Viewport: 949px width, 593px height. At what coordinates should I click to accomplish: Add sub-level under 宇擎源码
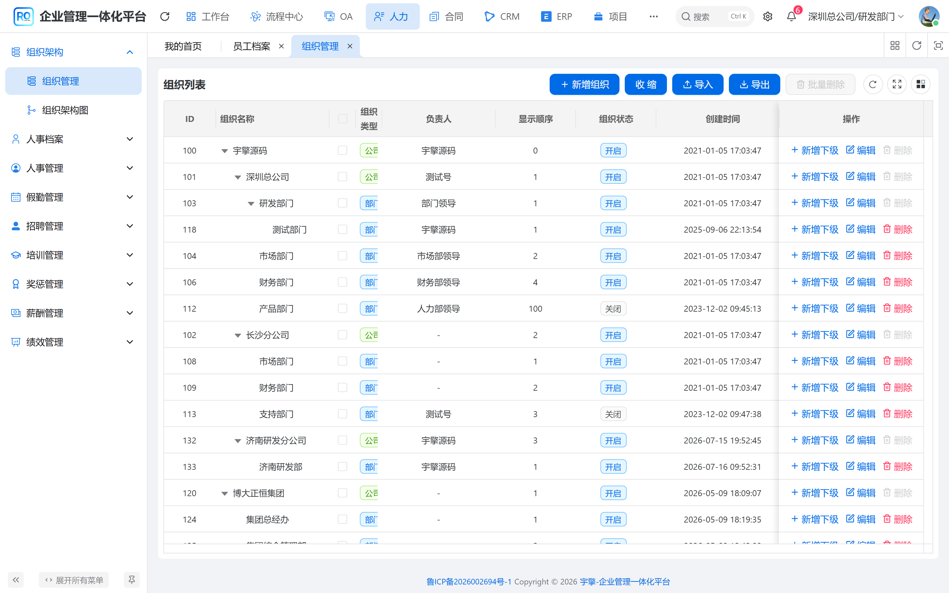point(815,151)
